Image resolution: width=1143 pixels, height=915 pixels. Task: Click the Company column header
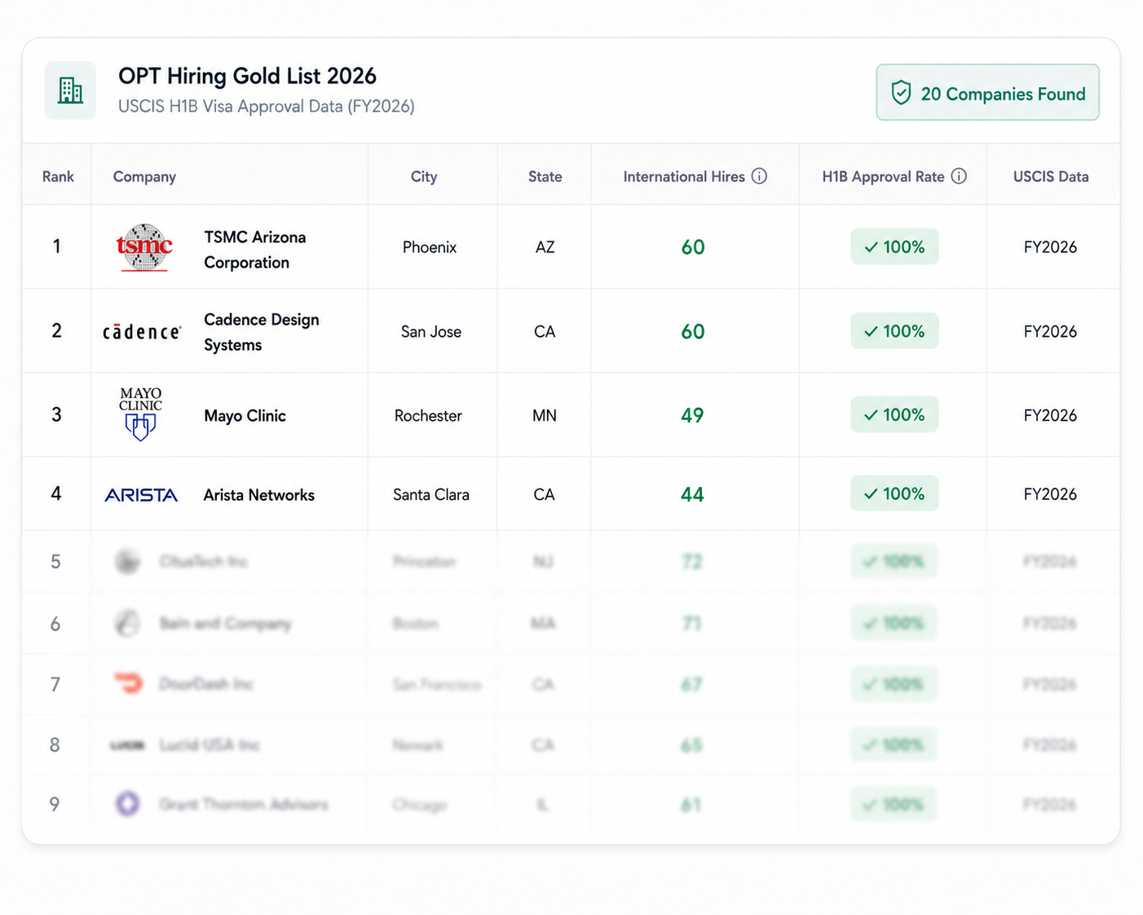[x=144, y=177]
